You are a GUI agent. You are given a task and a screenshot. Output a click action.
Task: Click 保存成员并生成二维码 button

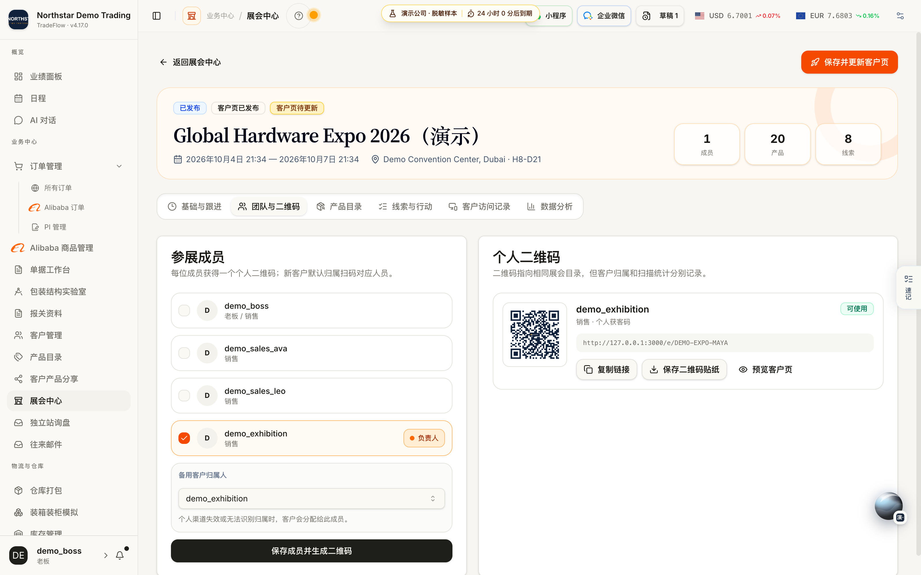pyautogui.click(x=311, y=551)
